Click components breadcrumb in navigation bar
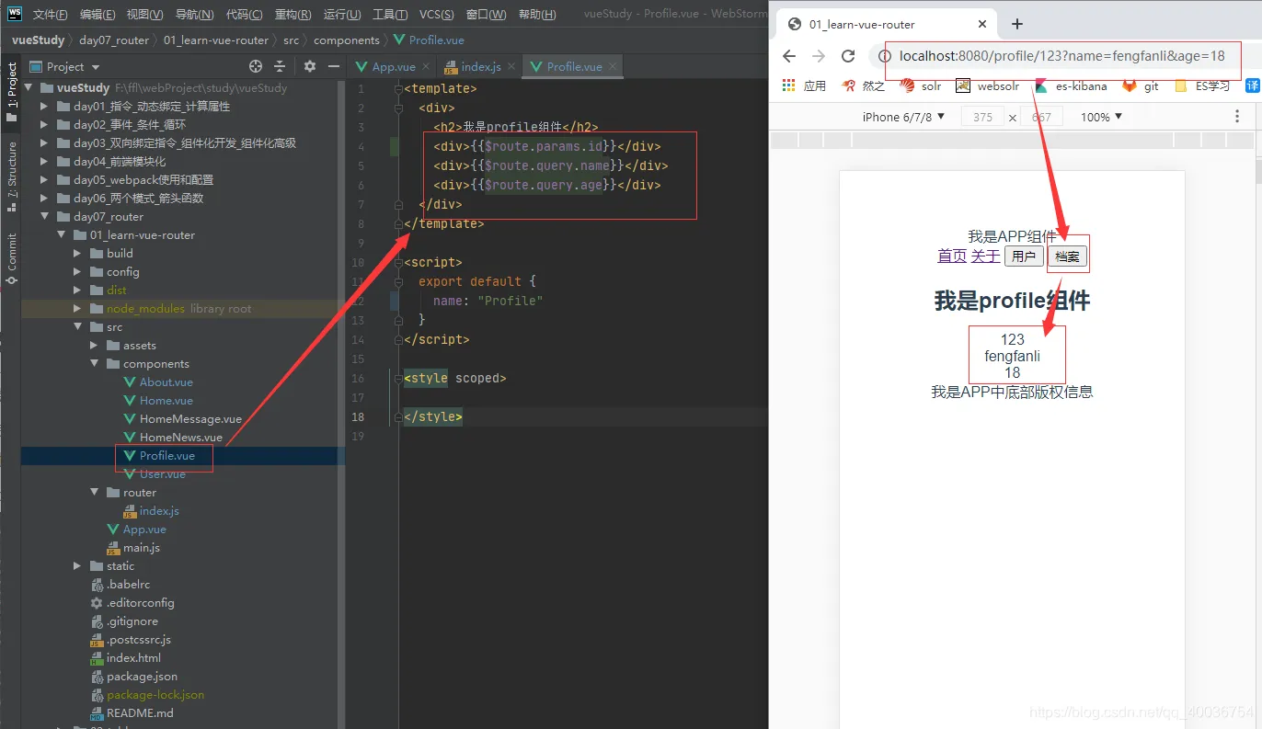The image size is (1262, 729). [x=346, y=40]
